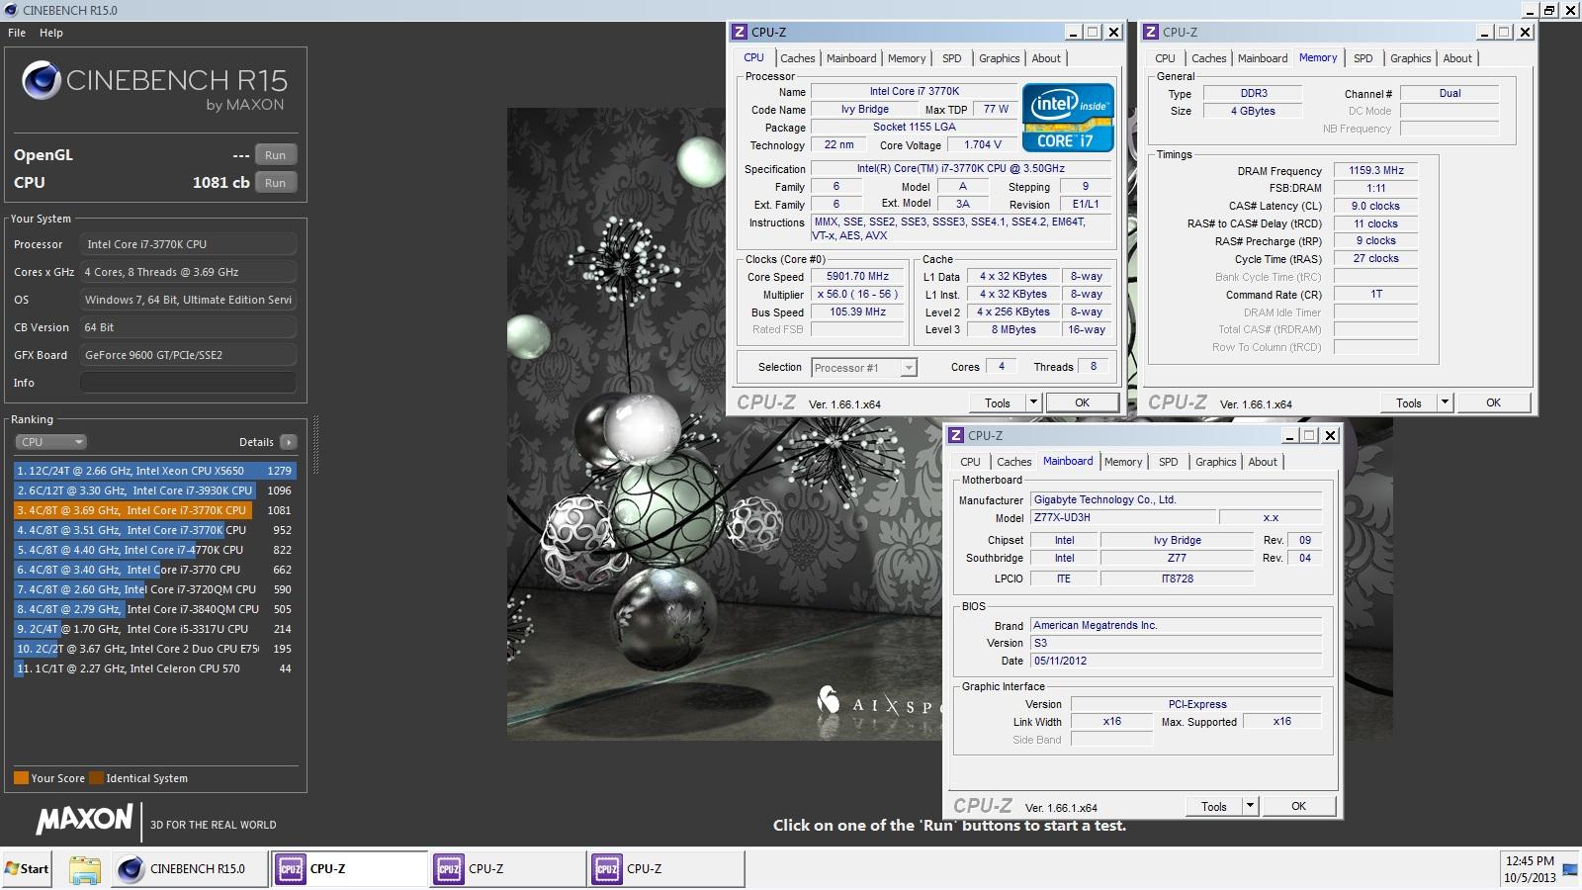Select the orange i7-3770K 1081 ranking row
Viewport: 1582px width, 890px height.
point(154,510)
